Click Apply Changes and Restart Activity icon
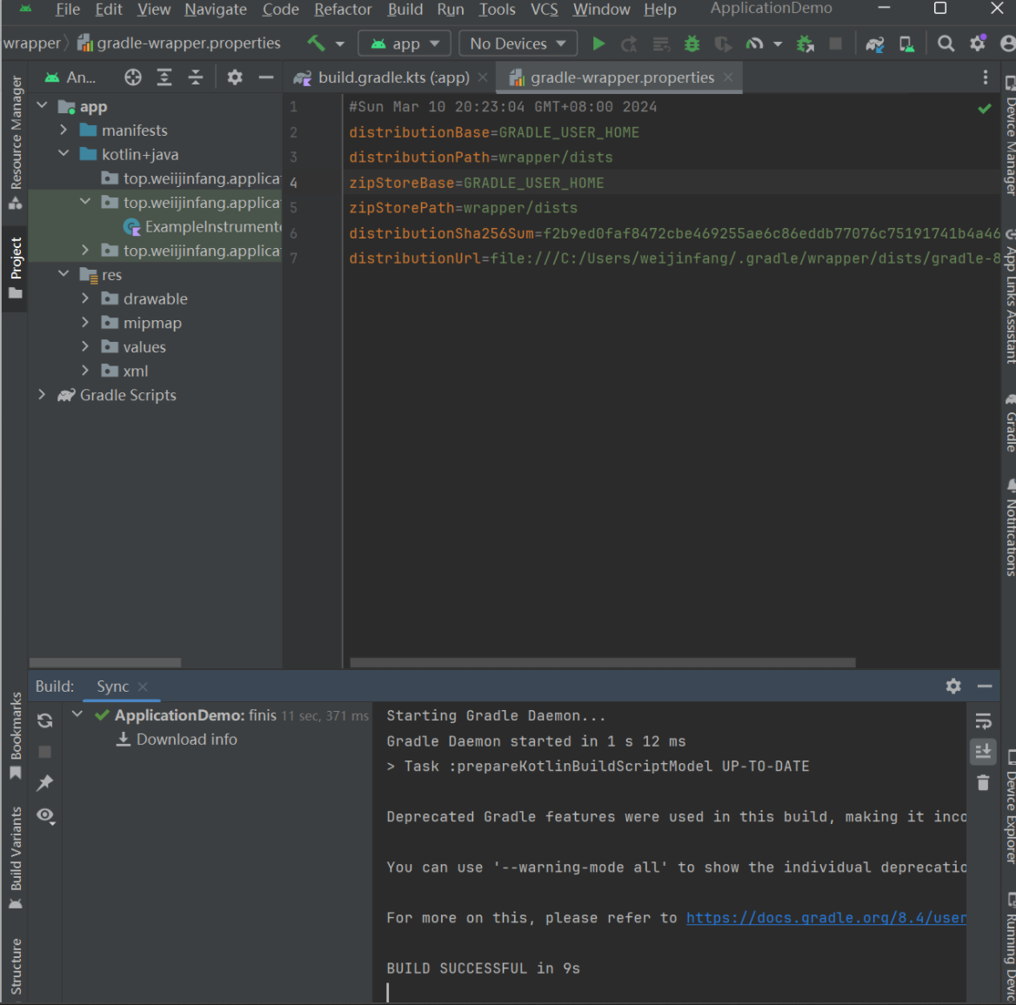 tap(629, 44)
